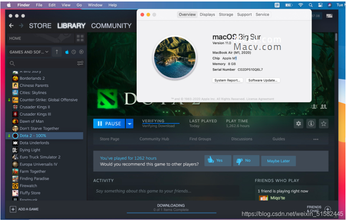Viewport: 347px width, 221px height.
Task: Open Dota 2 manage settings gear
Action: click(298, 124)
